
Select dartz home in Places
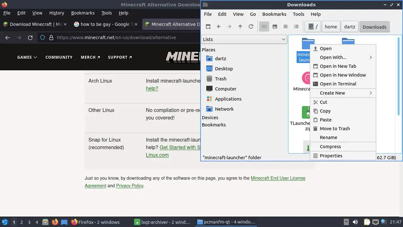[x=220, y=59]
